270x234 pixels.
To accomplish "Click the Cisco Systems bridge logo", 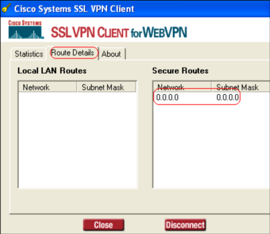I will point(26,29).
